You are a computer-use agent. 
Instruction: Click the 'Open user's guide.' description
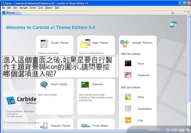[47, 95]
